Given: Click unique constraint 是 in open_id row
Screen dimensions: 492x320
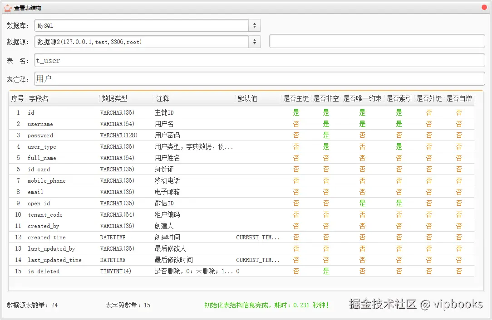Looking at the screenshot, I should tap(362, 203).
